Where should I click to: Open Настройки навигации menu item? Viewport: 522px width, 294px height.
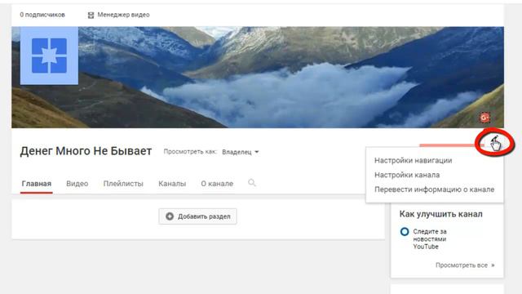pos(414,160)
